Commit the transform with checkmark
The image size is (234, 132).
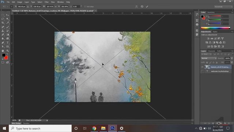click(147, 7)
